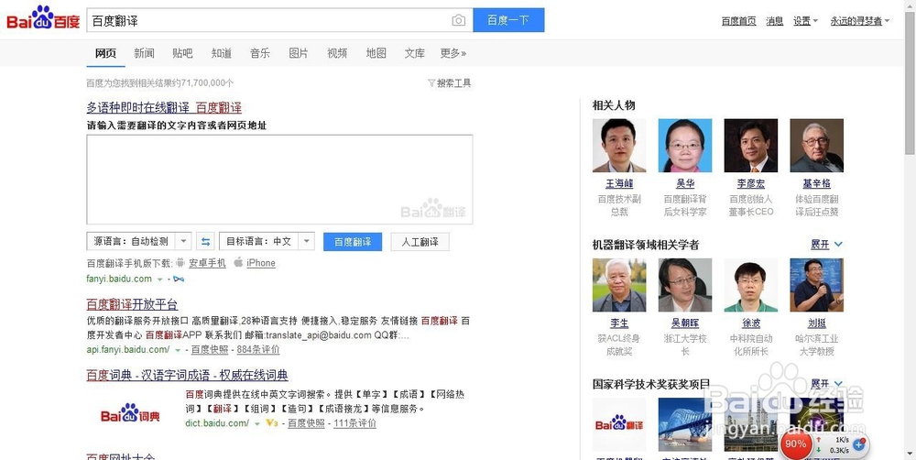Open the bridge award project thumbnail

pyautogui.click(x=685, y=424)
